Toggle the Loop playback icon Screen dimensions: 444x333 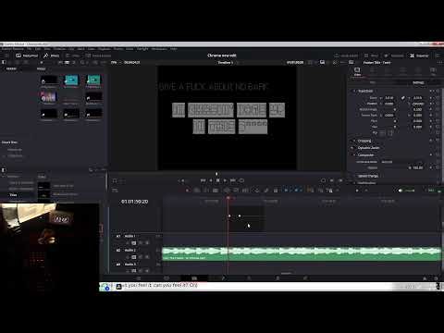pos(241,180)
